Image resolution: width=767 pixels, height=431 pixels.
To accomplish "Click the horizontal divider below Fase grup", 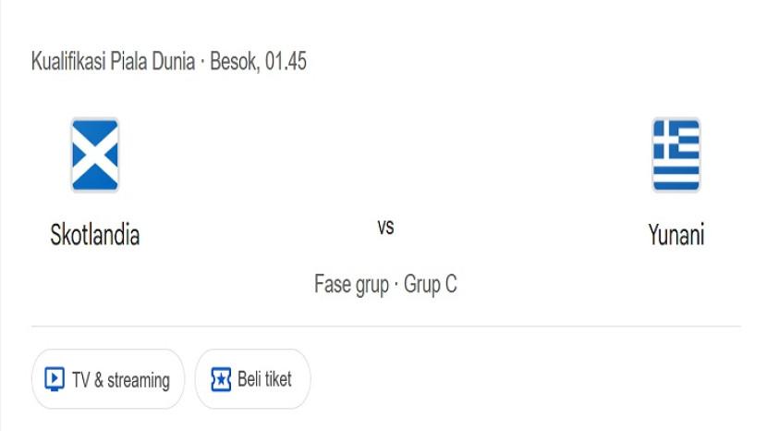I will [385, 326].
